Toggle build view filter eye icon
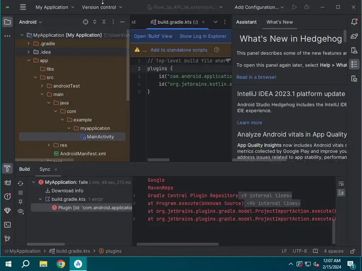 [x=20, y=211]
